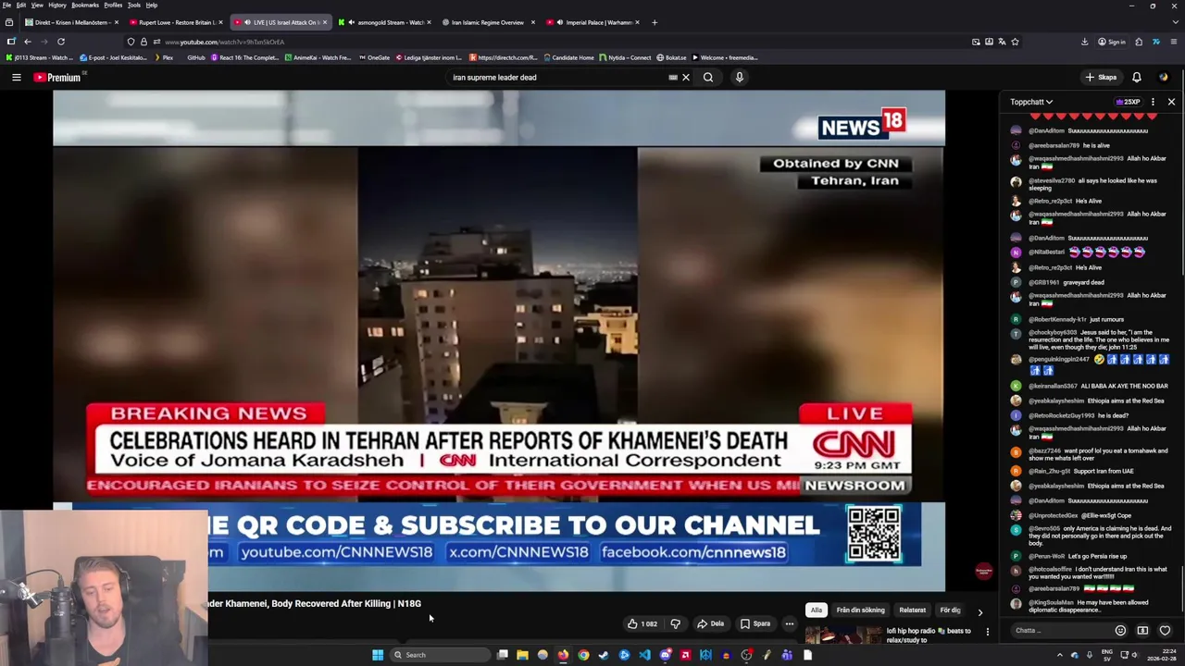1185x666 pixels.
Task: Open a new browser tab with plus
Action: 655,22
